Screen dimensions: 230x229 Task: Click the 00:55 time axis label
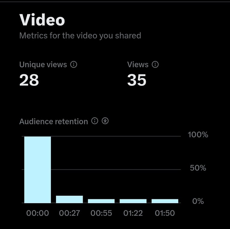[101, 213]
